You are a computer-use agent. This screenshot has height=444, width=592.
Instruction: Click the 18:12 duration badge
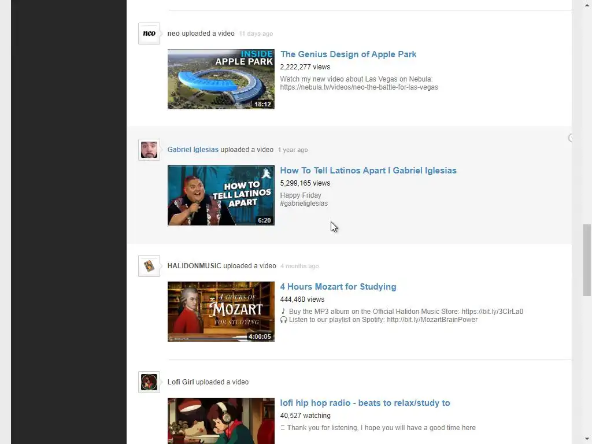[263, 104]
